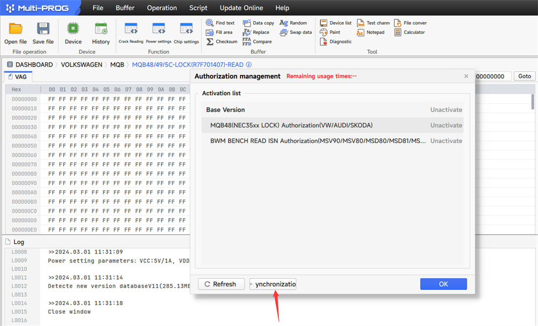
Task: Click hex row address 00000010
Action: (24, 108)
